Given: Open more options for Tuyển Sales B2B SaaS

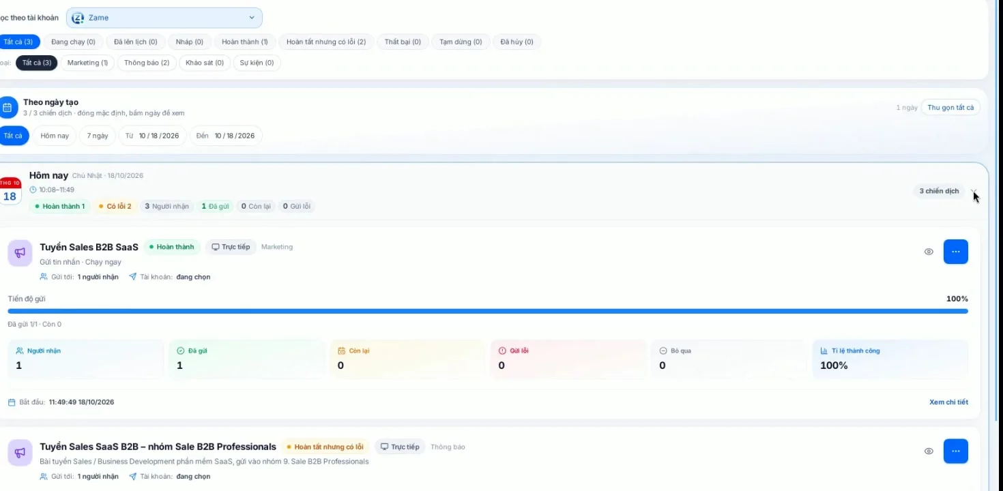Looking at the screenshot, I should click(x=956, y=252).
